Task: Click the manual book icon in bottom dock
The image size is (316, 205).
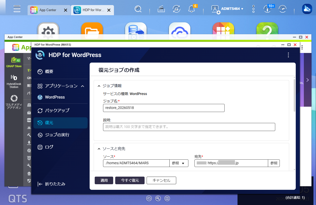Action: coord(167,198)
